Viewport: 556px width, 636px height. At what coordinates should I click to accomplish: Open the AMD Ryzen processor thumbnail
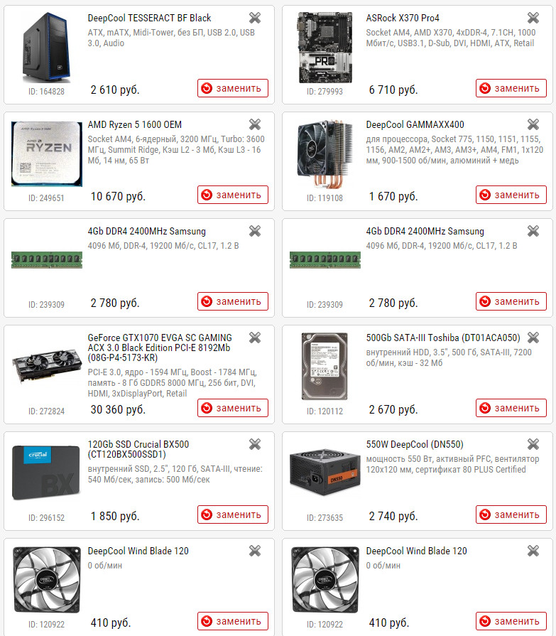(x=47, y=153)
